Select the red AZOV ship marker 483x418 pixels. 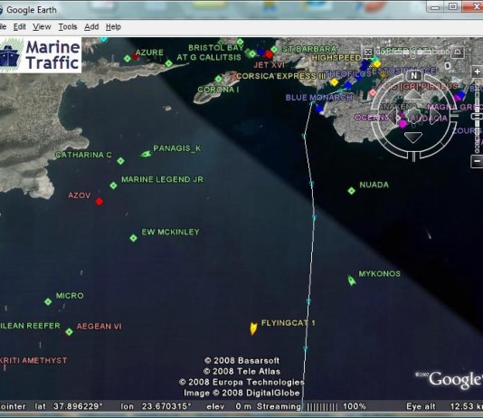99,202
